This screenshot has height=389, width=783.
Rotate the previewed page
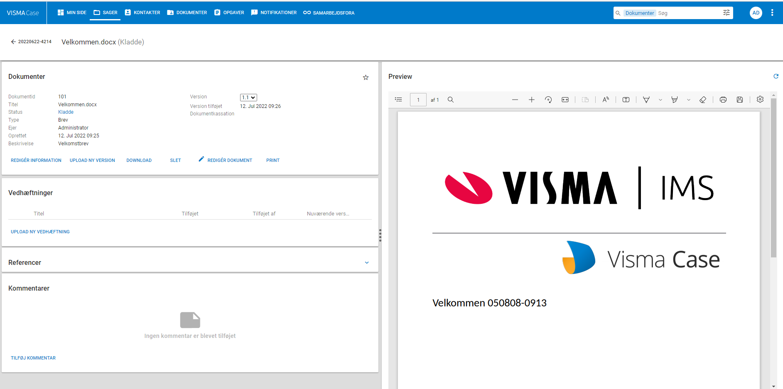548,100
